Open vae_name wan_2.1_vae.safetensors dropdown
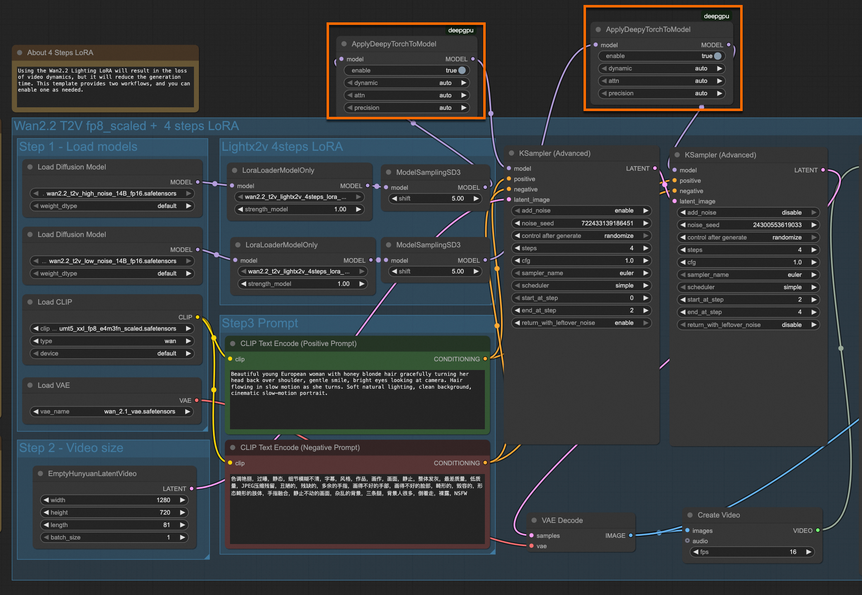 112,411
